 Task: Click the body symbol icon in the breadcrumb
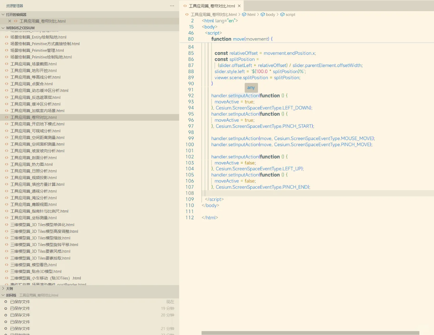pos(263,15)
